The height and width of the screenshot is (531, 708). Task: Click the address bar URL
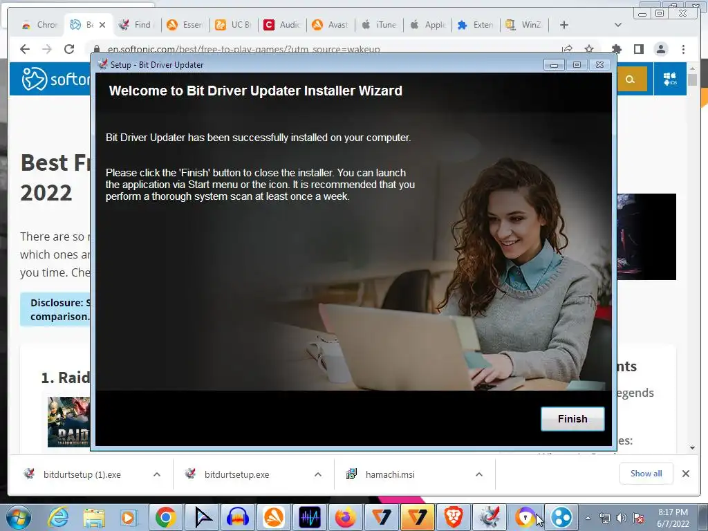coord(244,49)
